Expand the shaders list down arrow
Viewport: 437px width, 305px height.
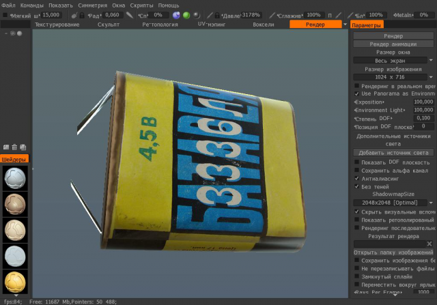[x=16, y=295]
